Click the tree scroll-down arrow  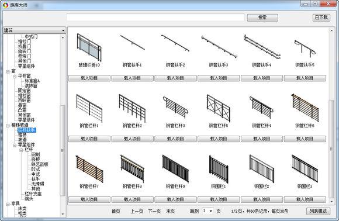(x=63, y=215)
